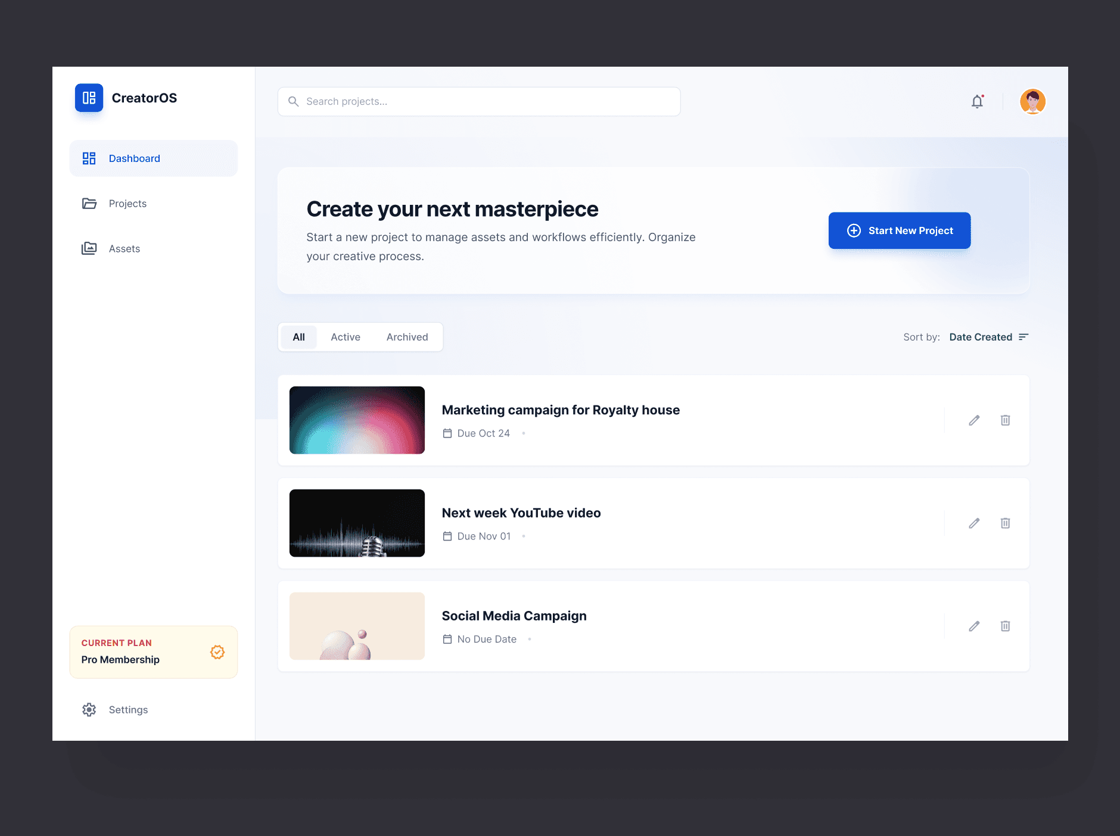Screen dimensions: 1120x836
Task: Select the All filter tab
Action: (298, 337)
